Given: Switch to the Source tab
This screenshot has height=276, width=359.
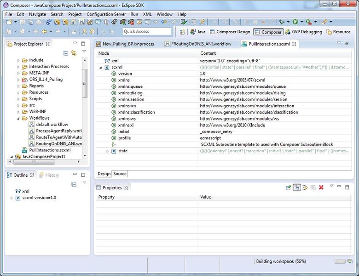Looking at the screenshot, I should tap(120, 173).
